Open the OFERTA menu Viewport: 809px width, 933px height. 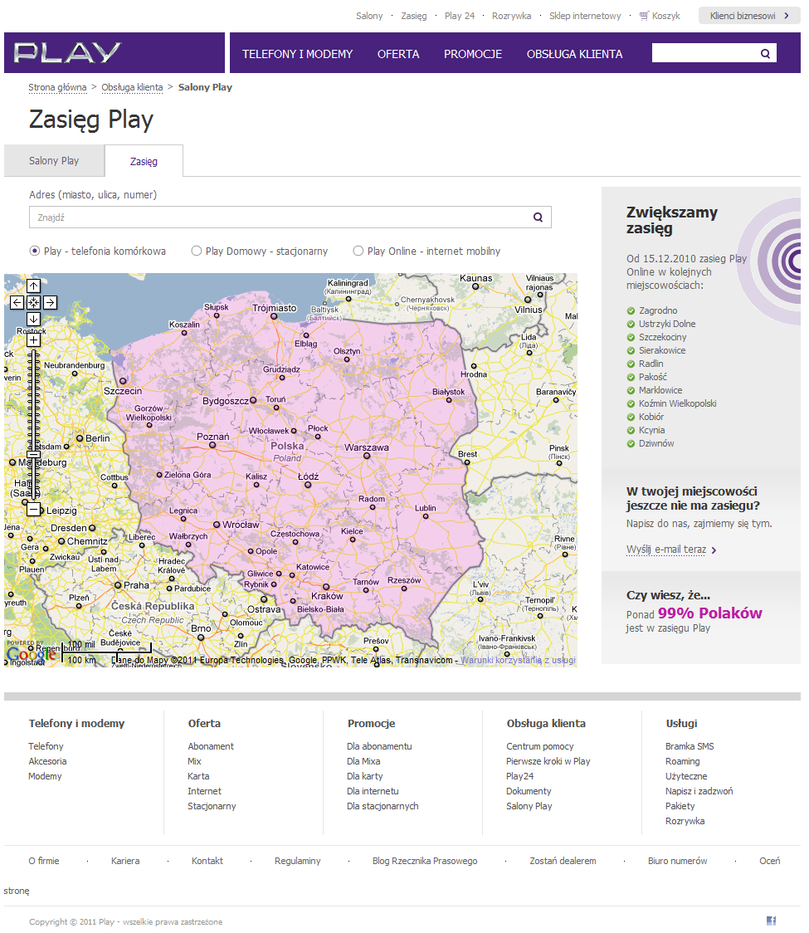point(398,54)
